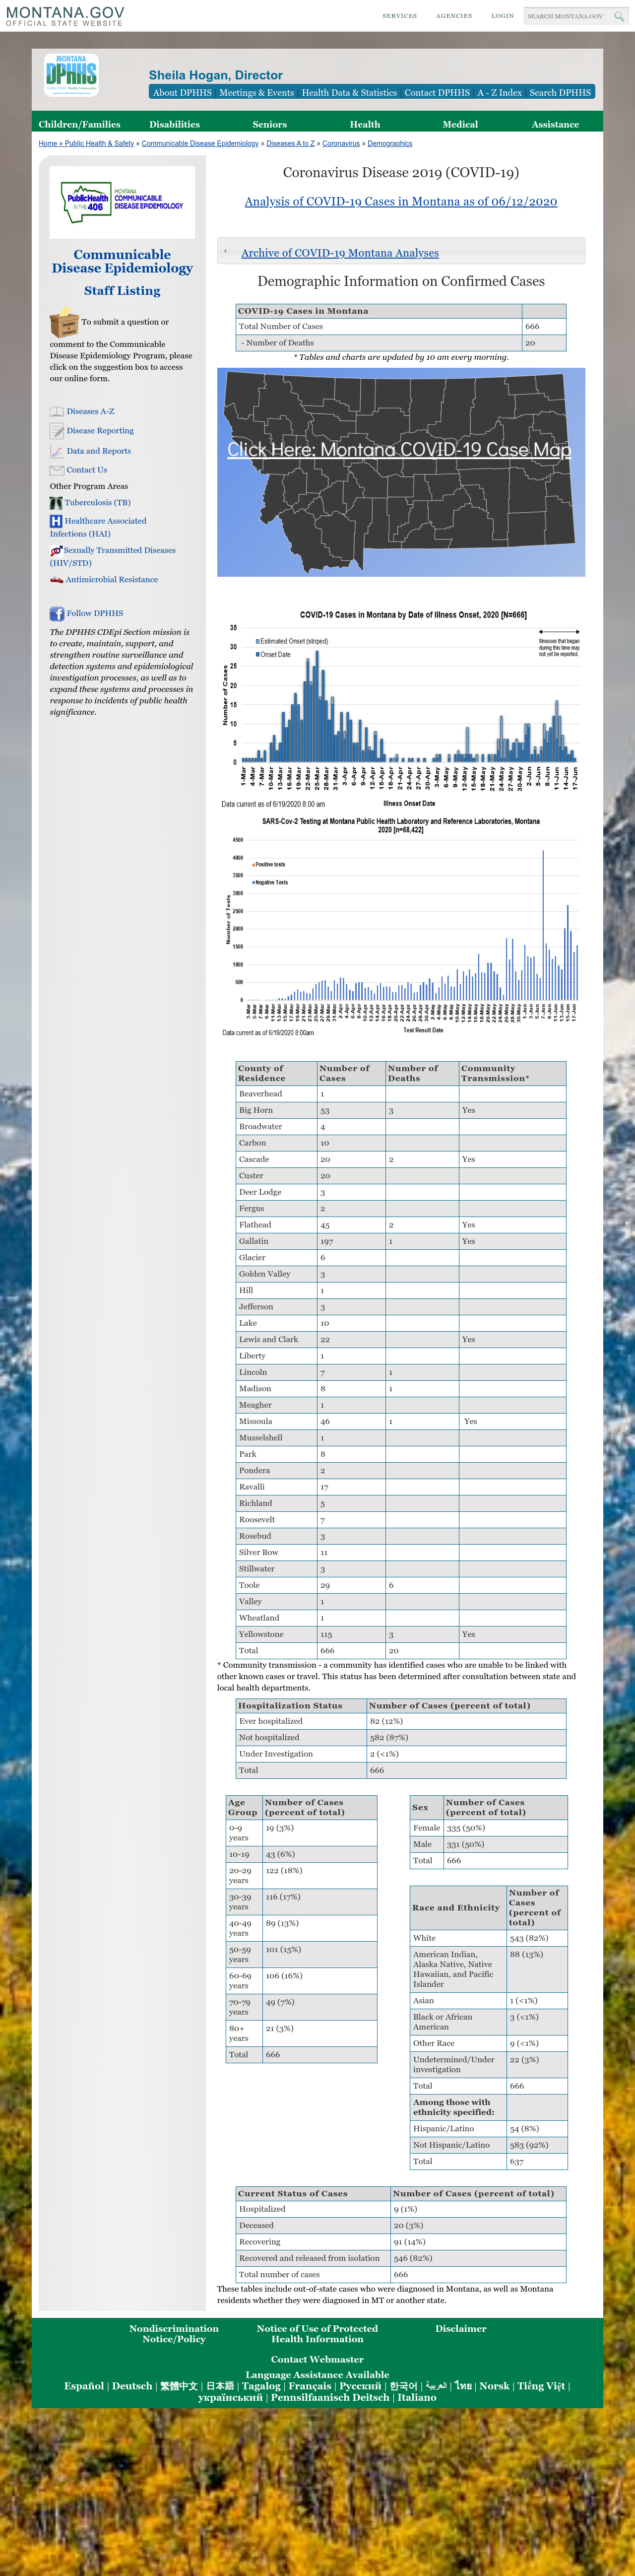Click the DPHHS logo
The image size is (635, 2576).
pos(71,75)
